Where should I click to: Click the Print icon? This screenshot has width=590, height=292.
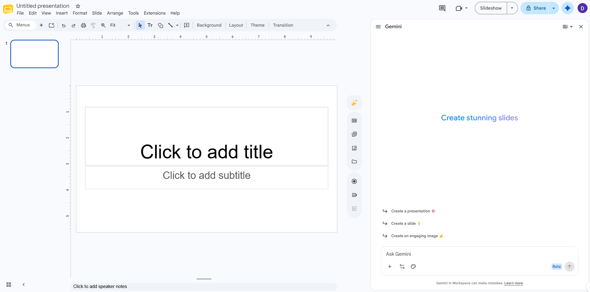click(84, 25)
